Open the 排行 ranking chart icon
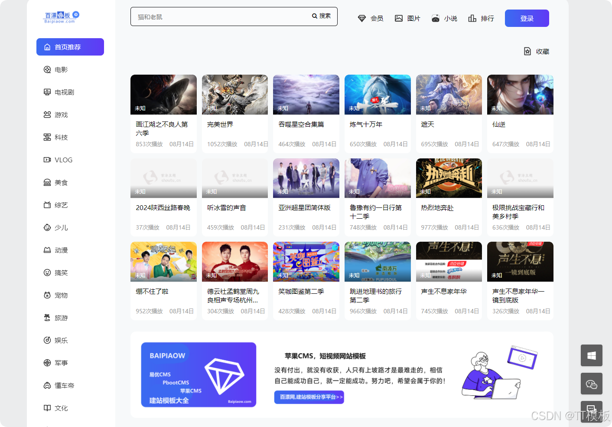The image size is (612, 427). click(x=472, y=18)
